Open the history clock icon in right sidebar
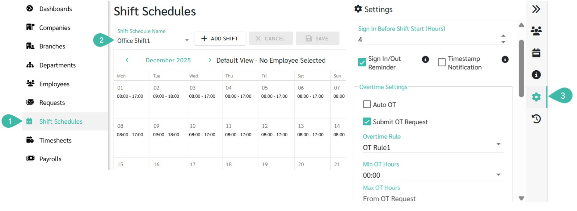 coord(536,119)
